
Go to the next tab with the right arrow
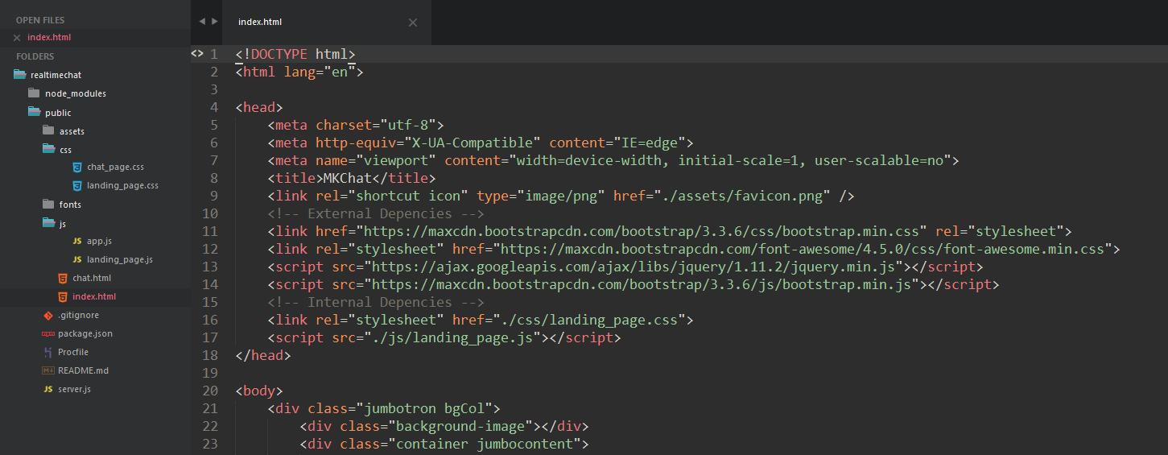(x=214, y=21)
